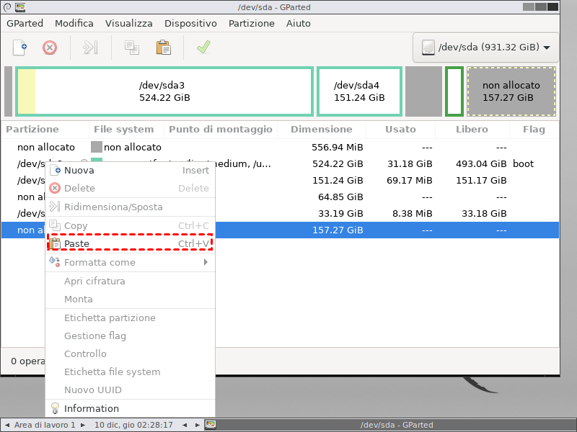
Task: Click the Area di lavoro 1 workspace label
Action: [45, 425]
